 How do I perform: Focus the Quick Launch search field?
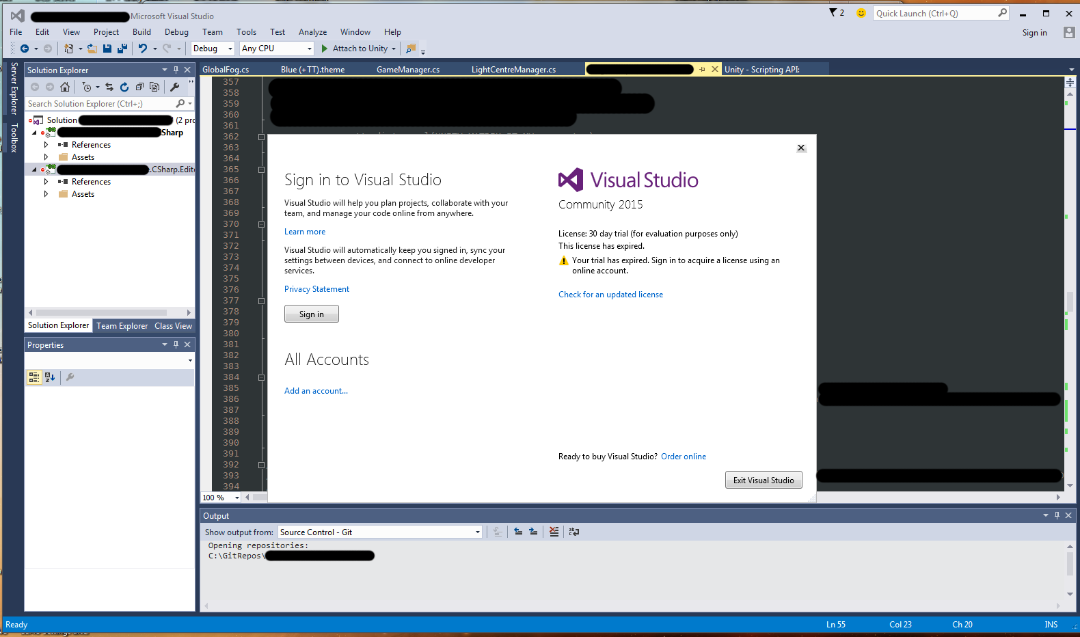pyautogui.click(x=935, y=13)
